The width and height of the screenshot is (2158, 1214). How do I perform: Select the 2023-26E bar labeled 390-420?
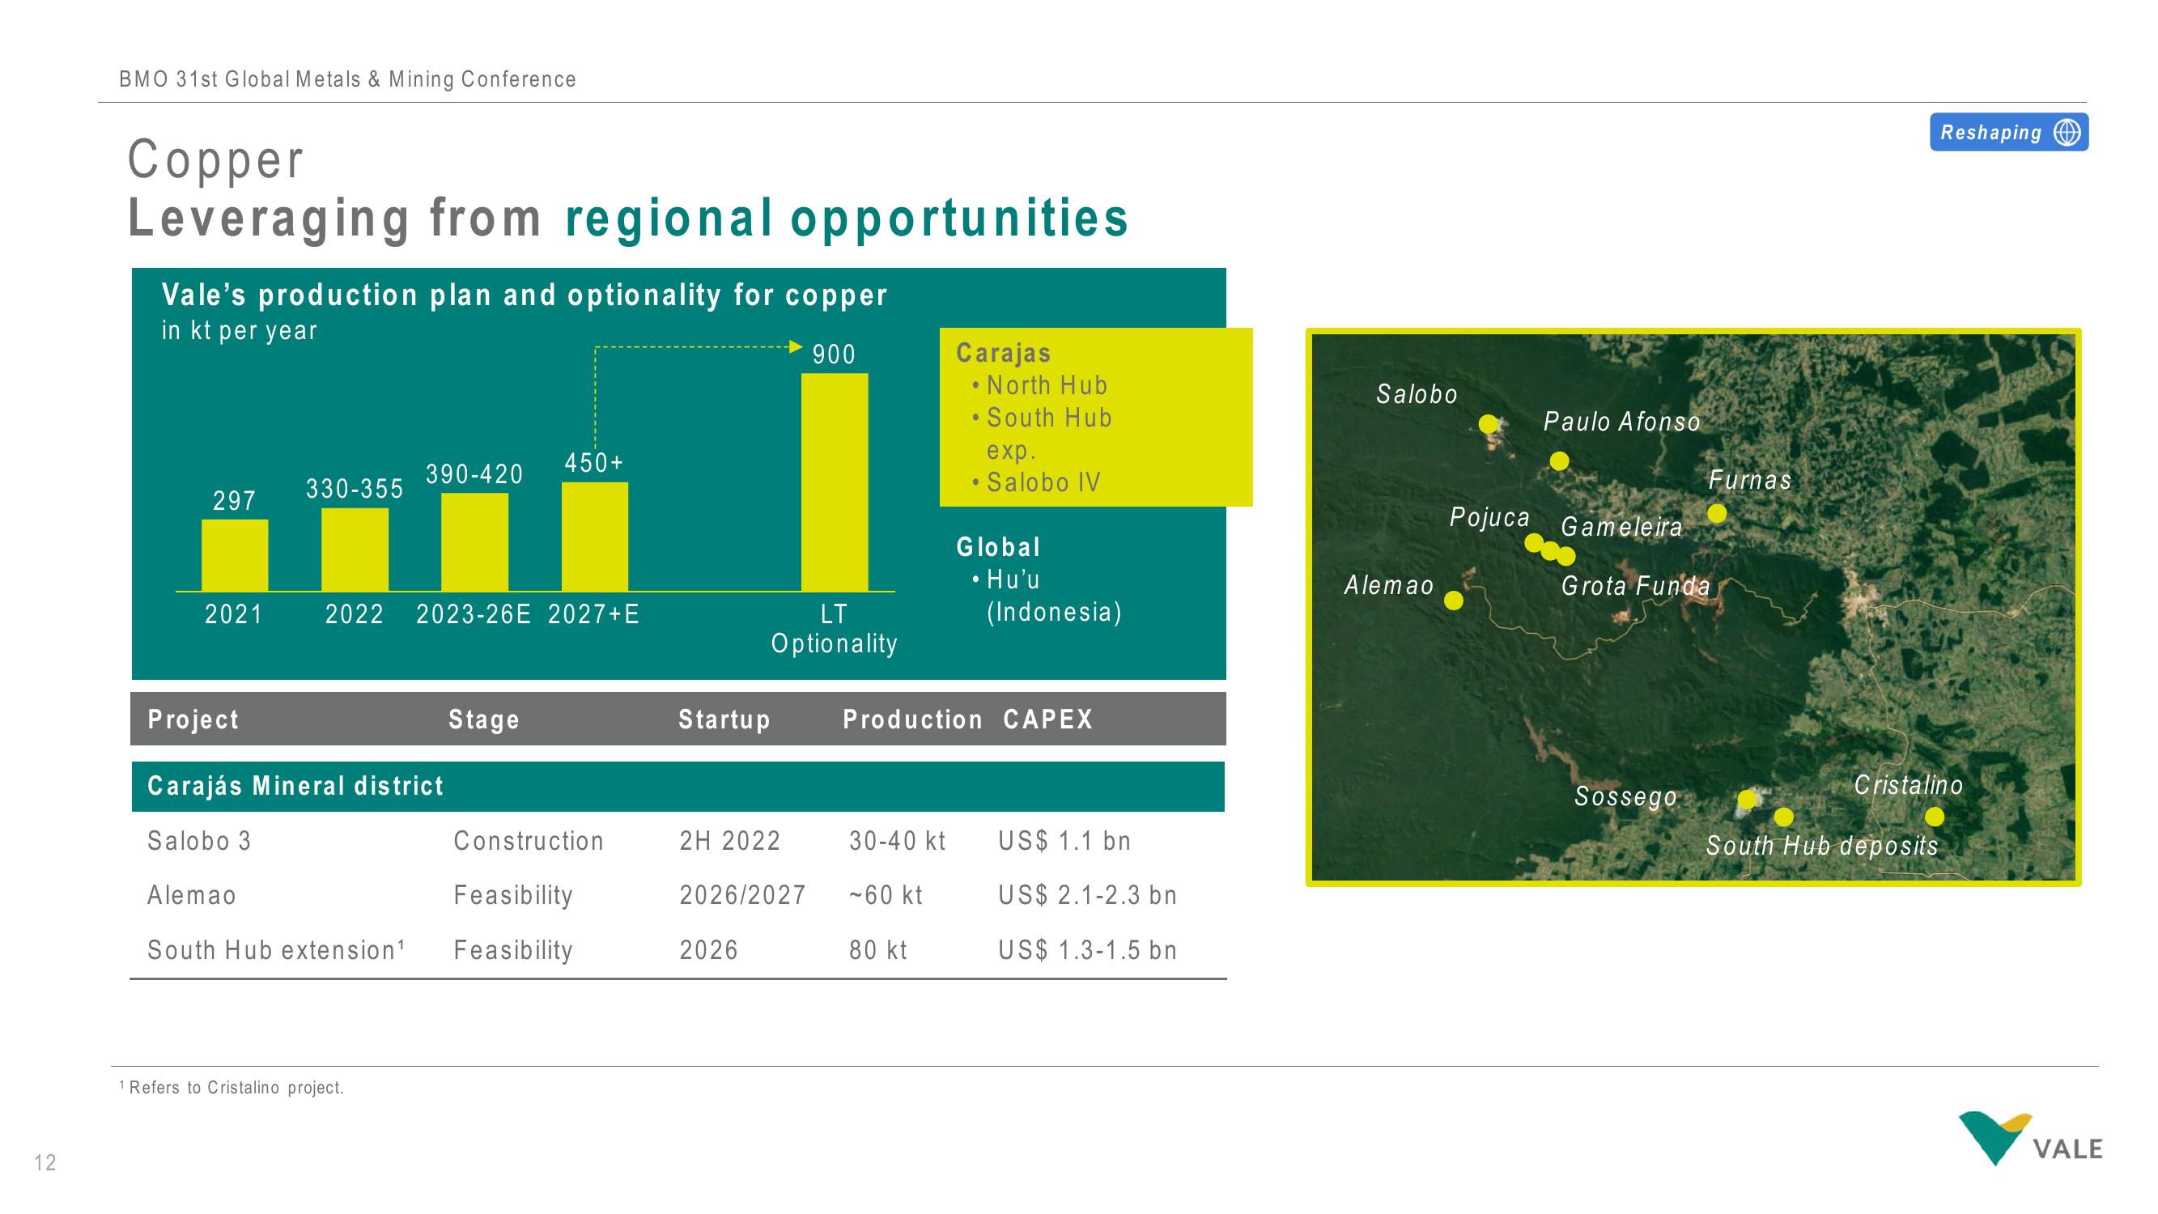[474, 541]
